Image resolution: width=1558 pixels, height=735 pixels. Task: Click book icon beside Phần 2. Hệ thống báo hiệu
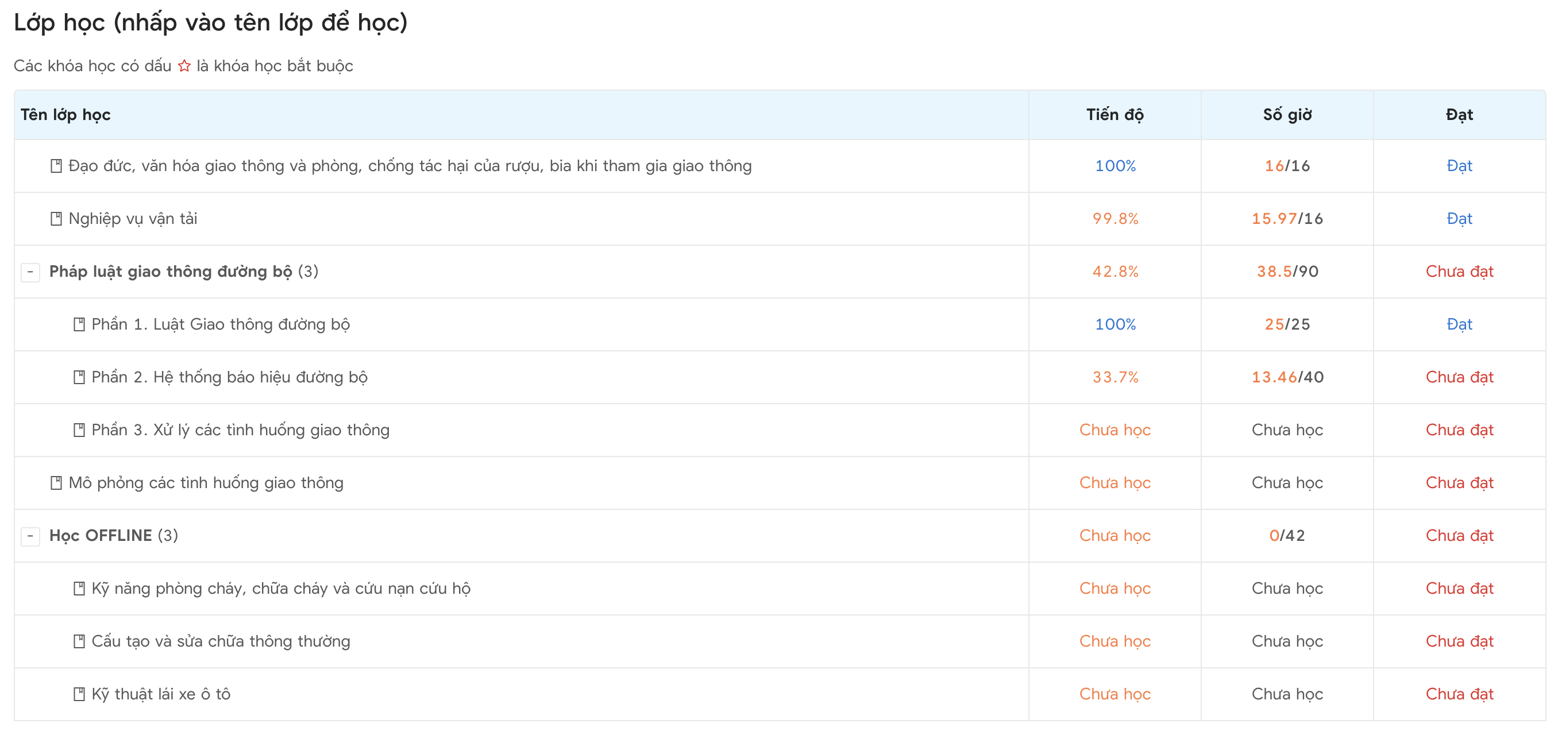79,377
